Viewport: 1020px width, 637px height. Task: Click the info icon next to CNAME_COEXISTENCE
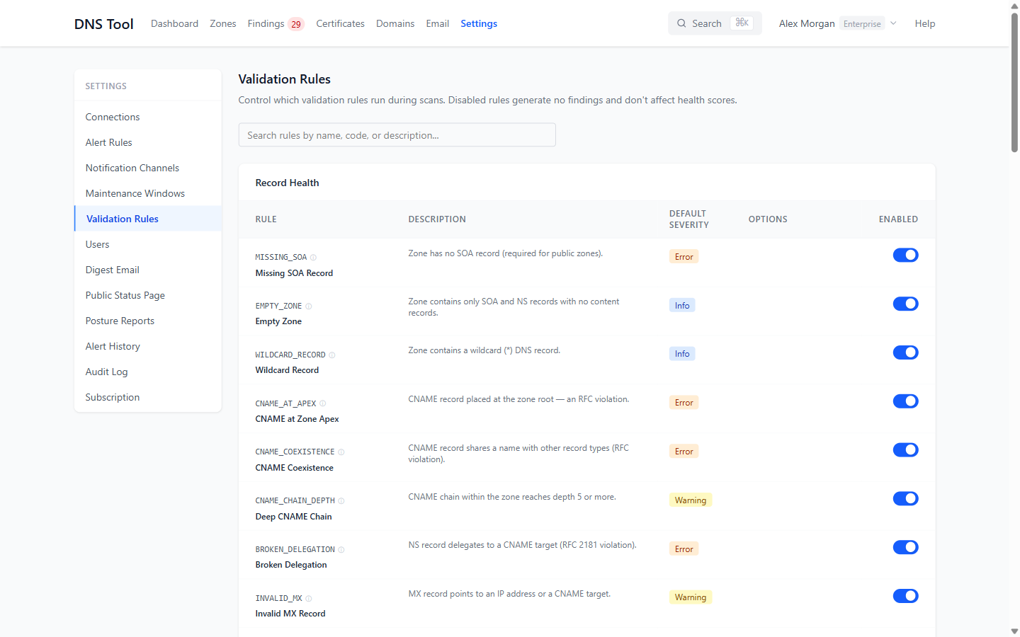pos(341,452)
